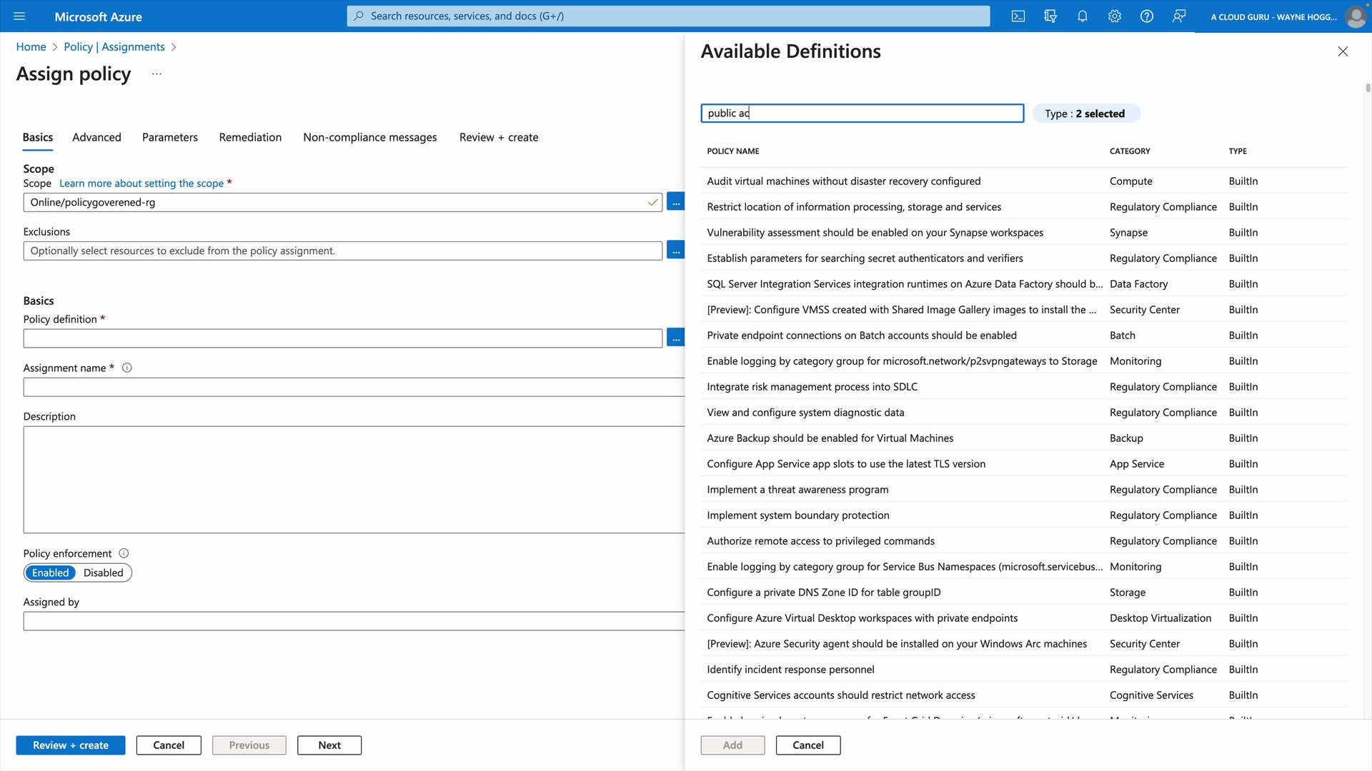The width and height of the screenshot is (1372, 771).
Task: Open the notifications bell
Action: point(1083,16)
